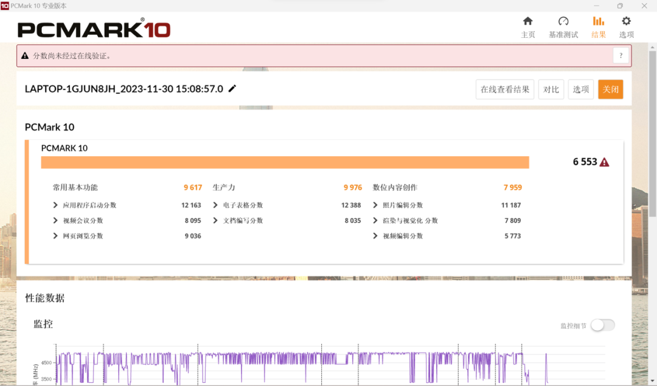Click the 分数尚未经过在线验证 message

(x=72, y=56)
